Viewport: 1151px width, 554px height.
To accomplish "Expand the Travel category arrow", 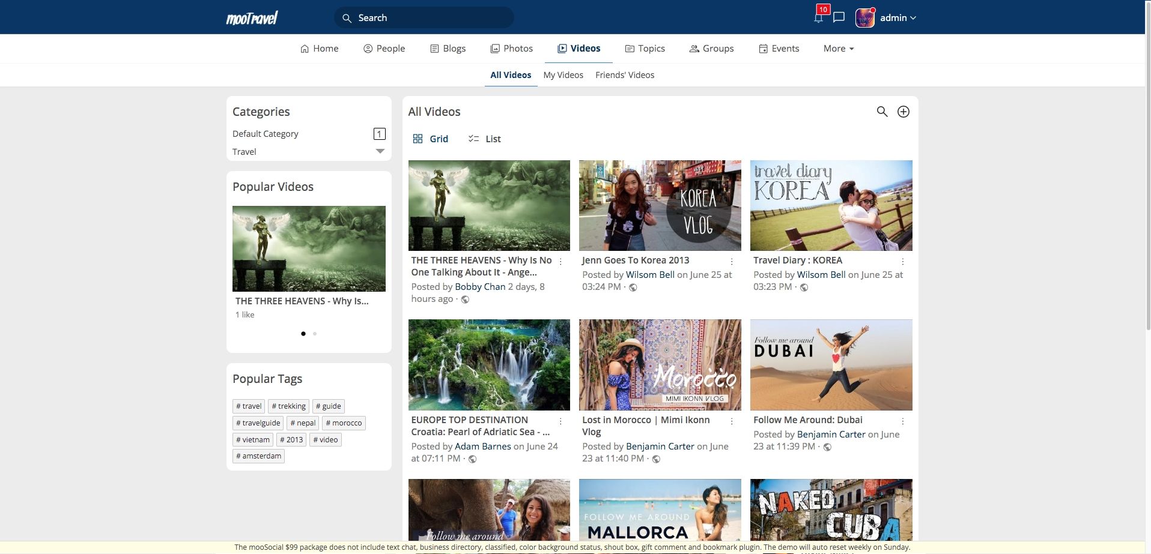I will (380, 151).
